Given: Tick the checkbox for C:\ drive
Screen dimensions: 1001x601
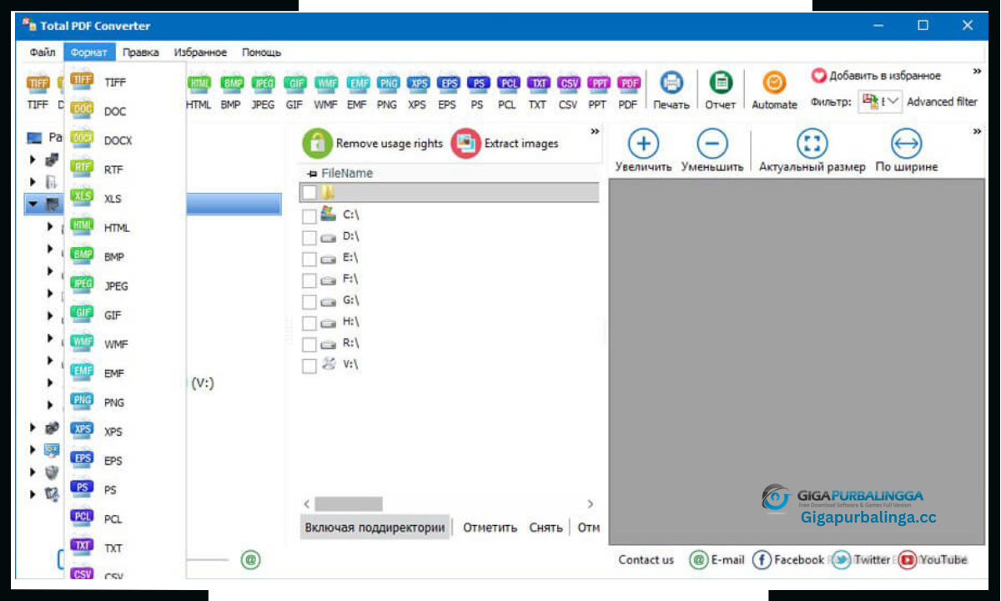Looking at the screenshot, I should [309, 216].
